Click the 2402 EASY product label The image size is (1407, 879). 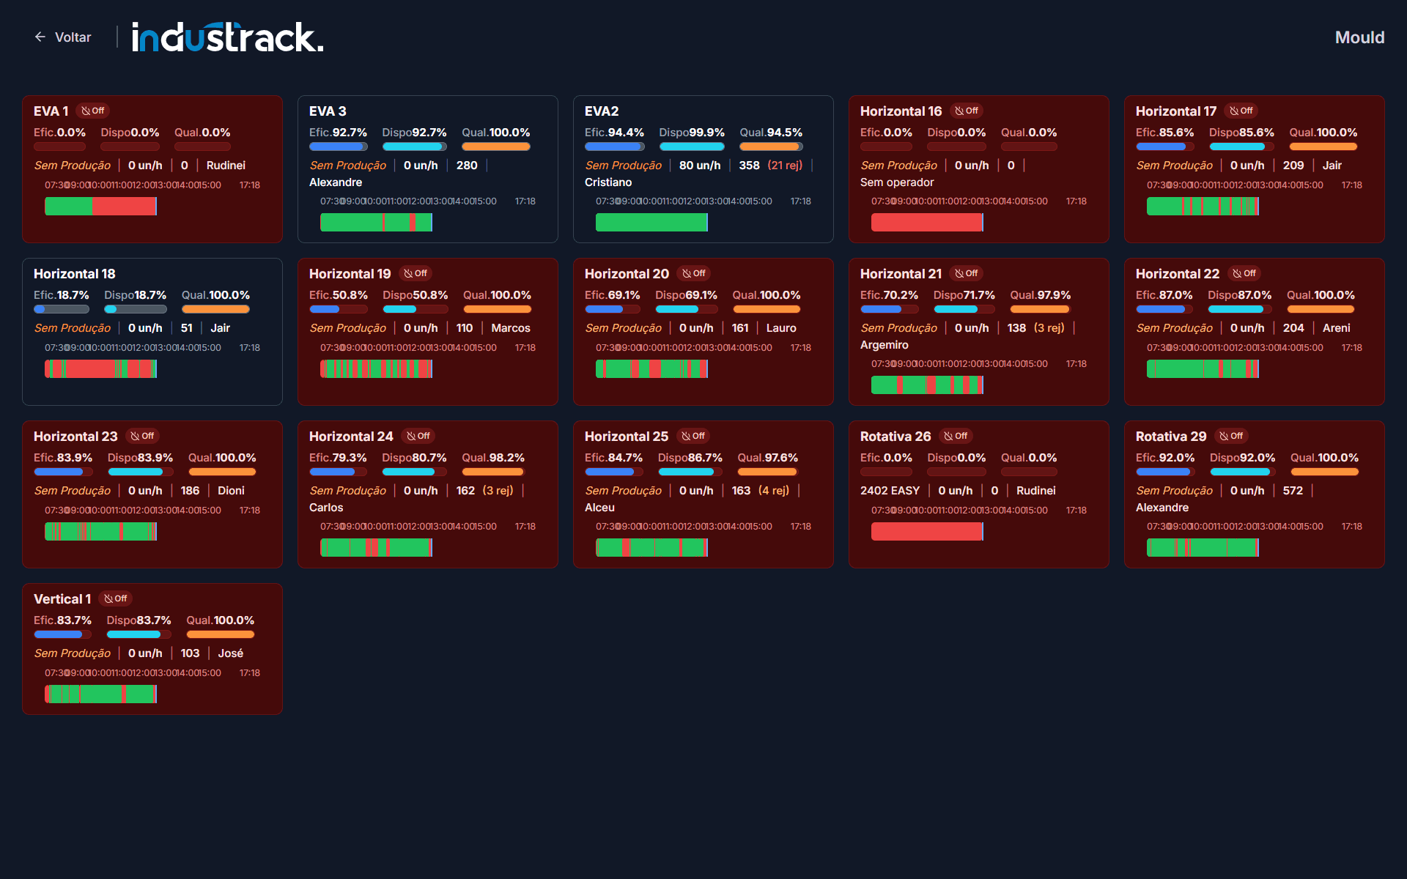890,491
